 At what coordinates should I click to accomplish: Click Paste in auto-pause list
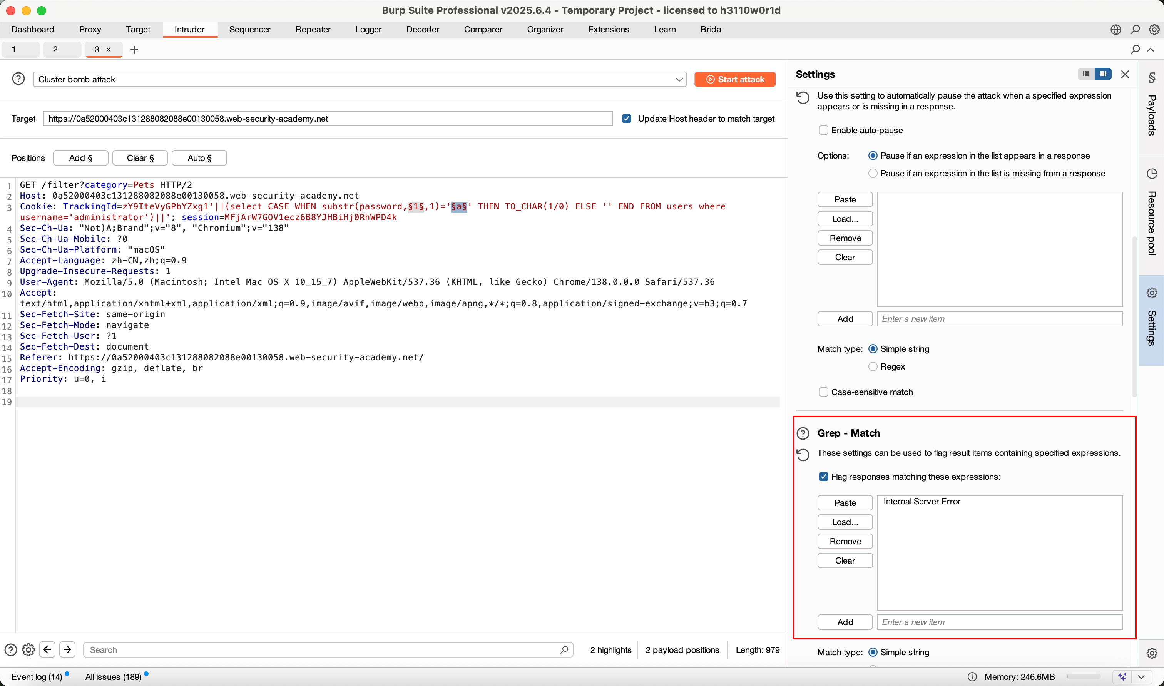(x=845, y=200)
